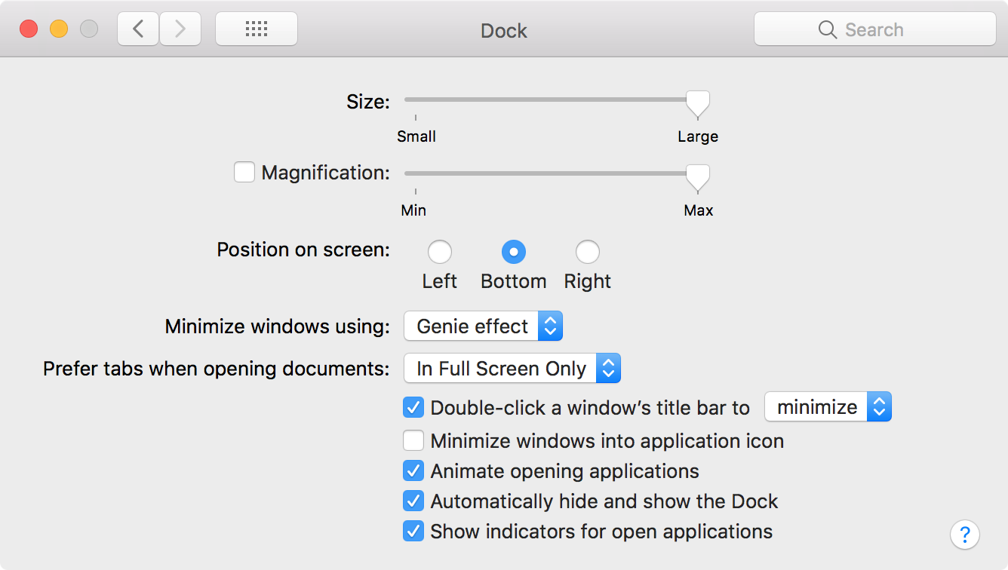
Task: Choose Bottom position radio button
Action: click(x=514, y=252)
